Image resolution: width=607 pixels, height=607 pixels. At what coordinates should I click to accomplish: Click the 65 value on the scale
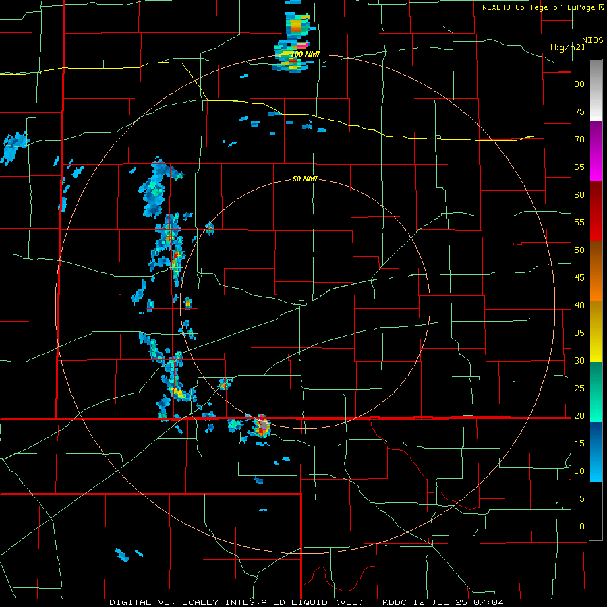click(579, 167)
